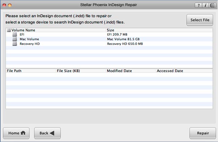Click the size value Mac Volume 81.5 GB

pos(123,39)
